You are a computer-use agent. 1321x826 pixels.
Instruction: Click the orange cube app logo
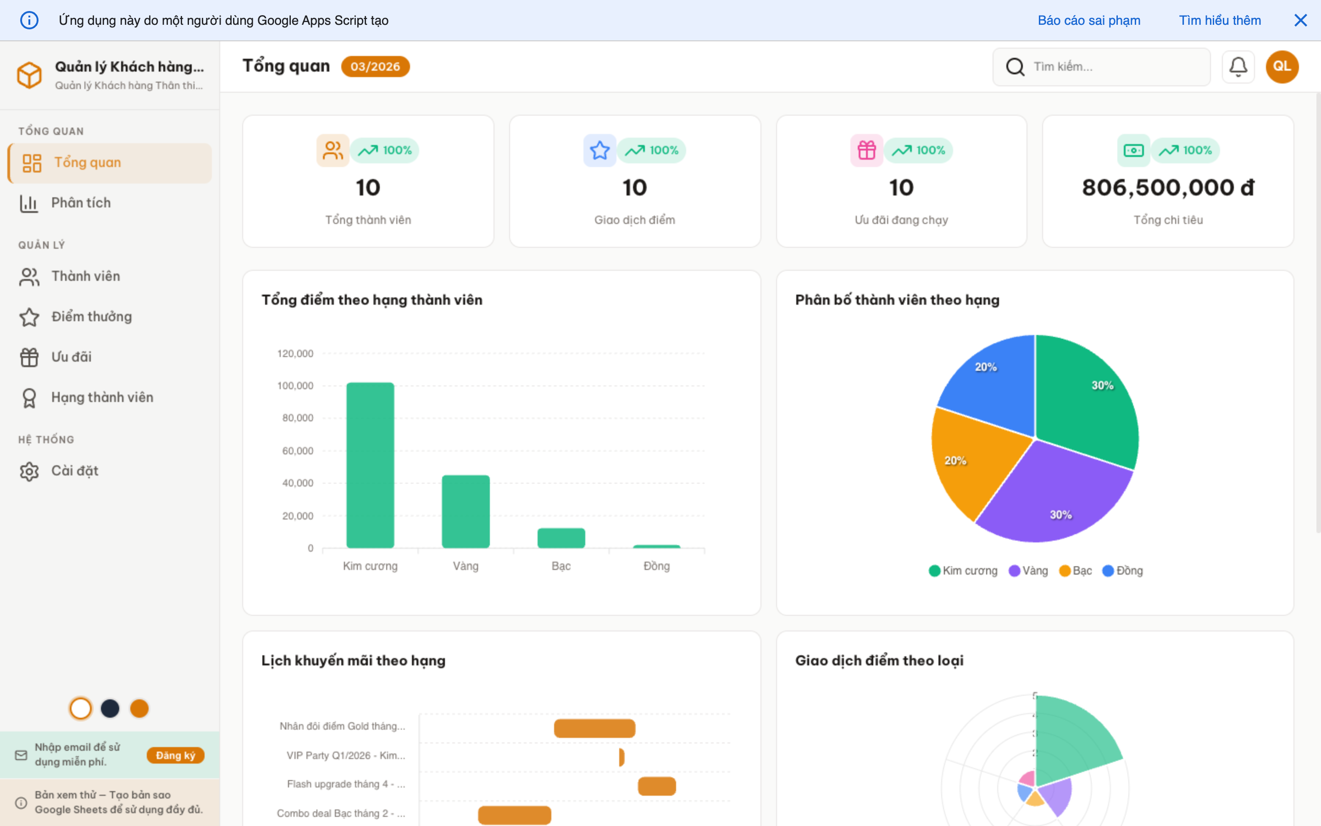[29, 75]
